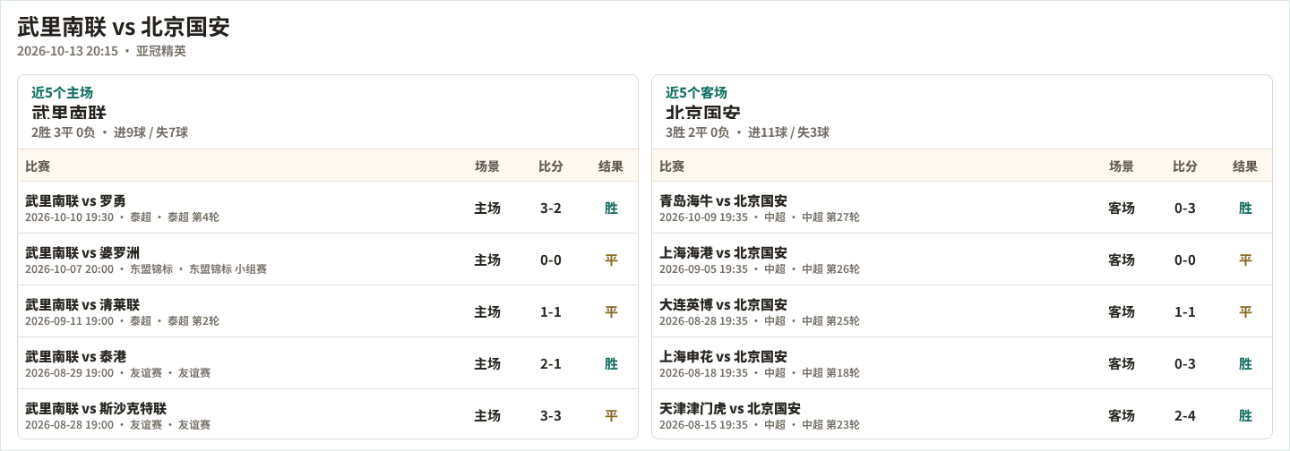The width and height of the screenshot is (1290, 451).
Task: Click the 胜 result for the 天津津门虎 match
Action: (x=1245, y=415)
